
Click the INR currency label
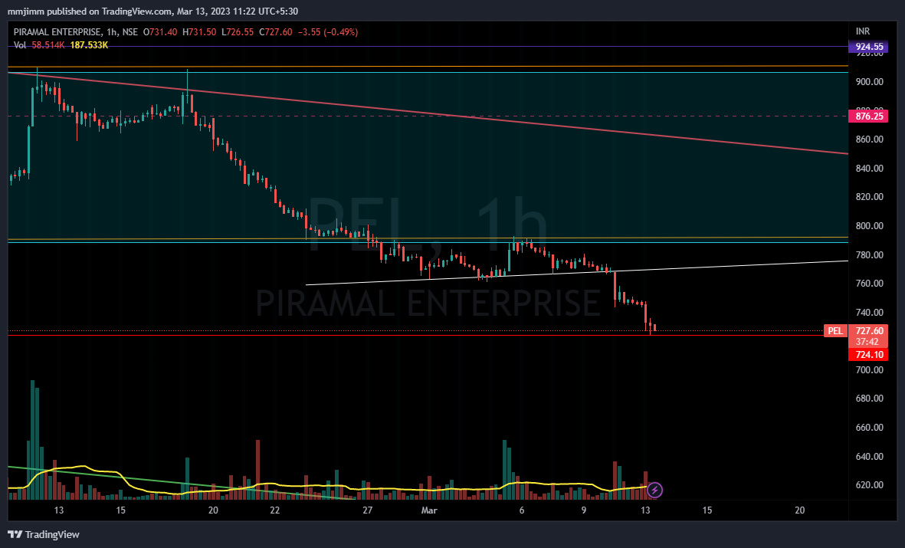(862, 31)
